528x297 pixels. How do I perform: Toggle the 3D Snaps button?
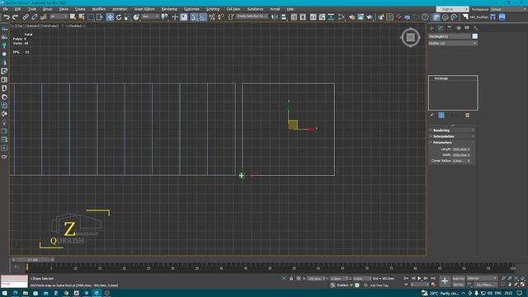click(x=193, y=16)
